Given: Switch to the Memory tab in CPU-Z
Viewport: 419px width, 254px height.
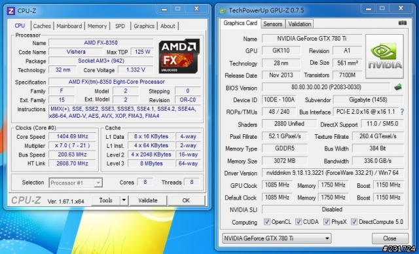Looking at the screenshot, I should [x=97, y=26].
